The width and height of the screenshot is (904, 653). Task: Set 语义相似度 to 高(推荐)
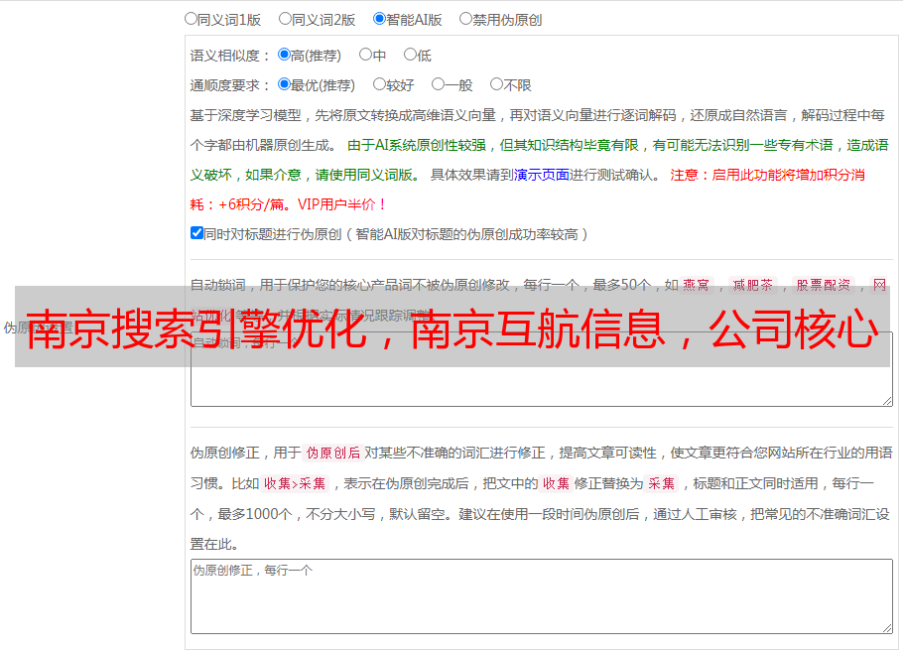[284, 55]
